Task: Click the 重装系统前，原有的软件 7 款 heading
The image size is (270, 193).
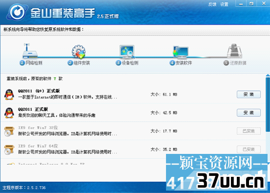Action: 35,79
